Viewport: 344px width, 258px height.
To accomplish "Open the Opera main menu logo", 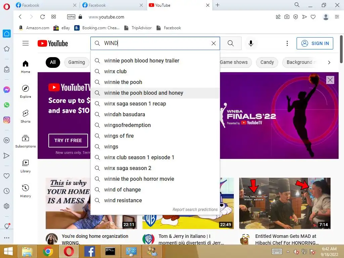I will (7, 7).
